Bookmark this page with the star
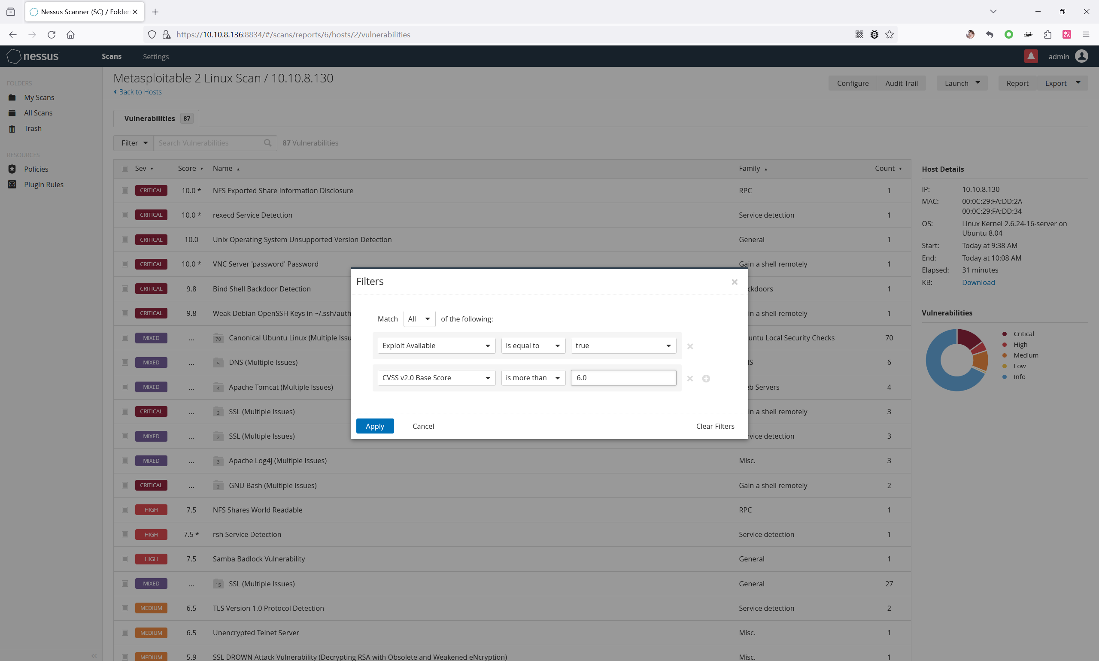 890,34
